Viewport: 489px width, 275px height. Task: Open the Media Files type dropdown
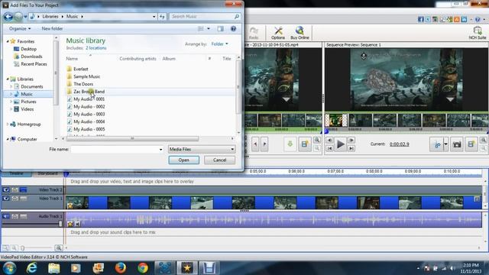click(x=202, y=150)
